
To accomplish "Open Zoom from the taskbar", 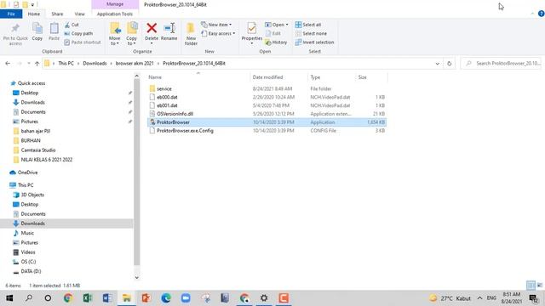I will coord(186,298).
